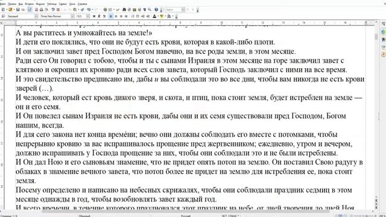Screen dimensions: 386x217
Task: Run the Spelling and grammar check icon
Action: point(53,10)
